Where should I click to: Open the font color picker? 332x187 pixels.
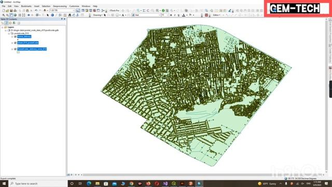click(187, 15)
